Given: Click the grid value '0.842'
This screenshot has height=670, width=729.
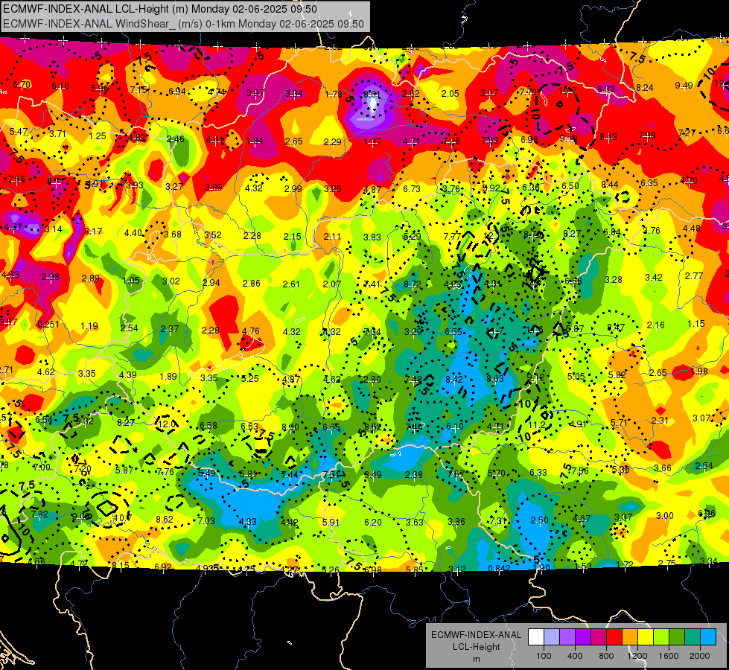Looking at the screenshot, I should click(500, 568).
